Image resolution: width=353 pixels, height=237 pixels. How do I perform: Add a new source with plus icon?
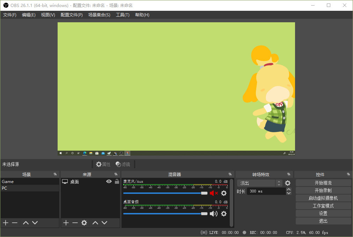[66, 223]
